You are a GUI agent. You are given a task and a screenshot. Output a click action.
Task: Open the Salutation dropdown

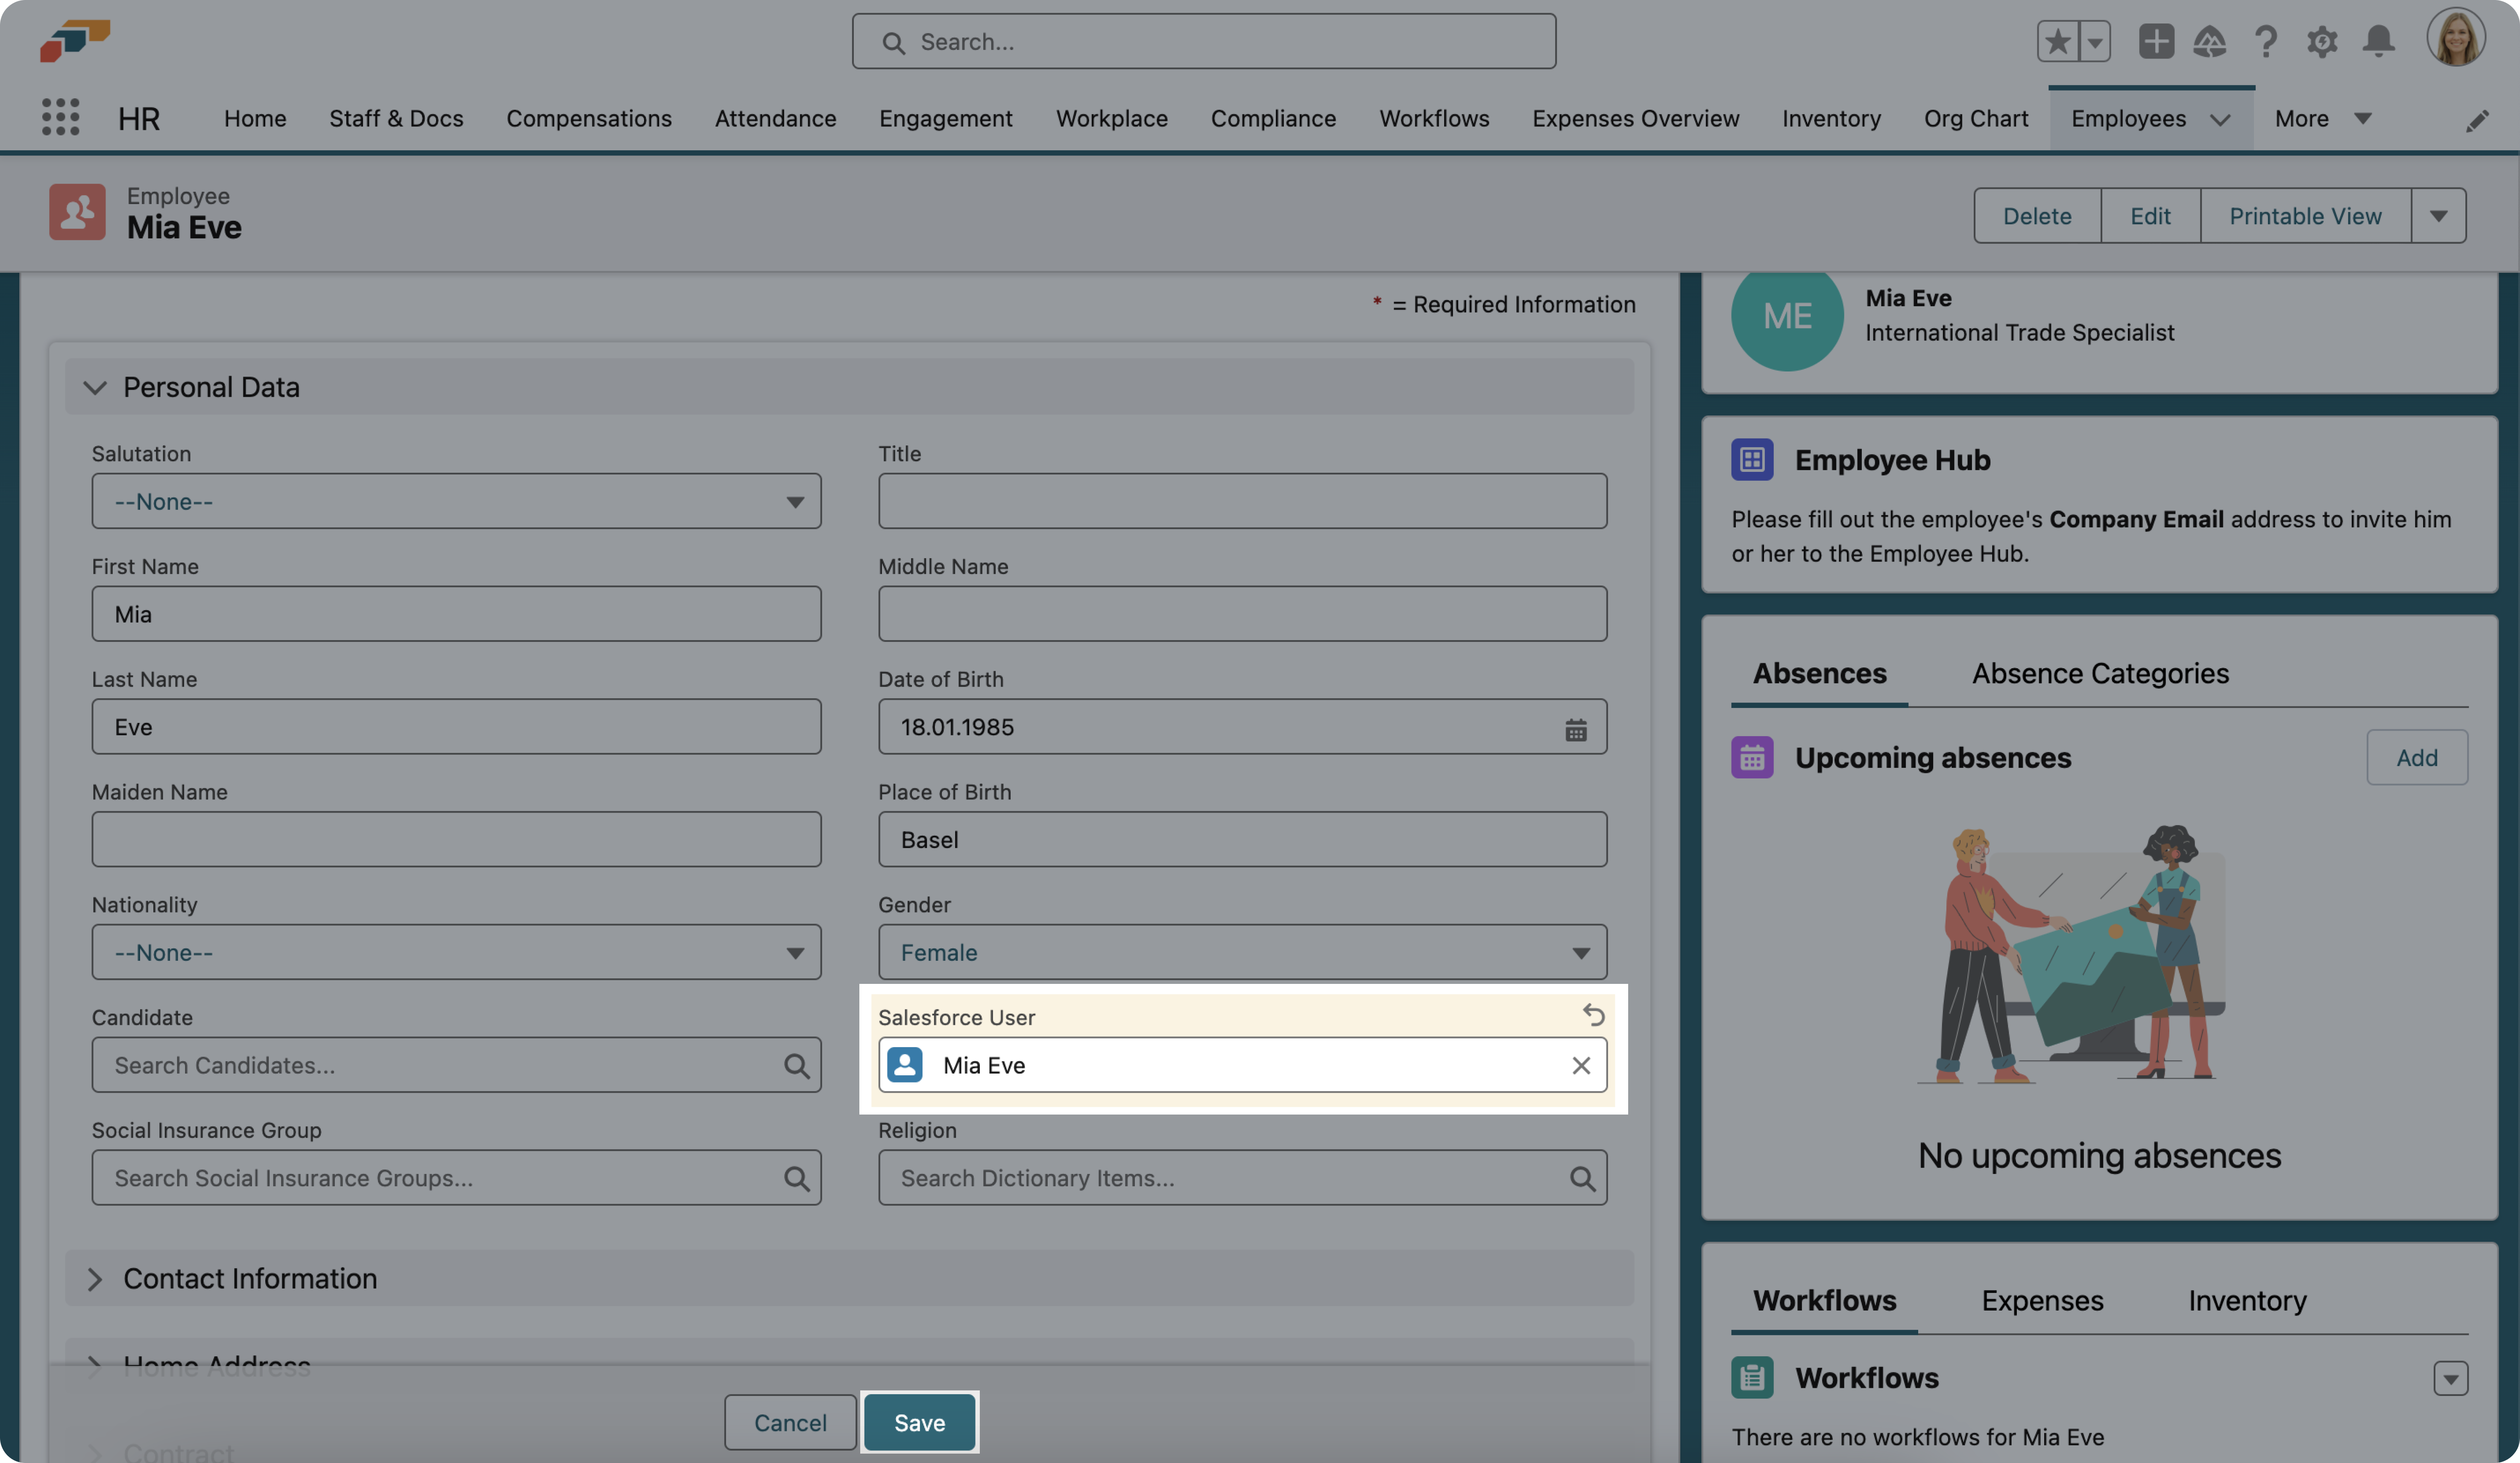(456, 501)
